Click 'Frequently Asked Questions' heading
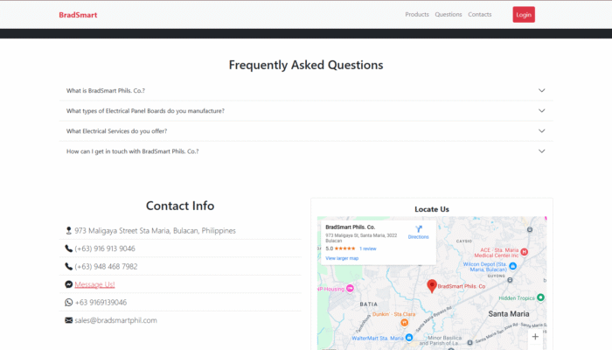The image size is (612, 350). coord(306,65)
